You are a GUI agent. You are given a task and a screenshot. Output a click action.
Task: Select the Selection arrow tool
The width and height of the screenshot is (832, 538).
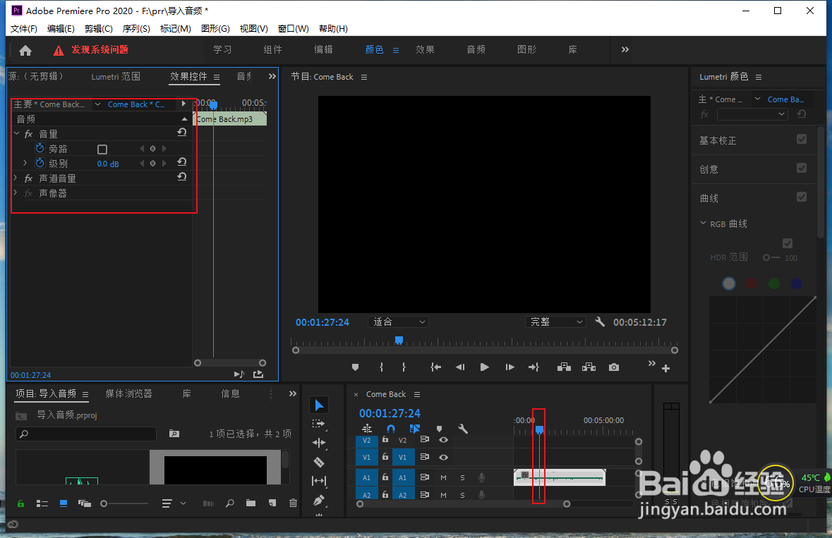pos(319,405)
